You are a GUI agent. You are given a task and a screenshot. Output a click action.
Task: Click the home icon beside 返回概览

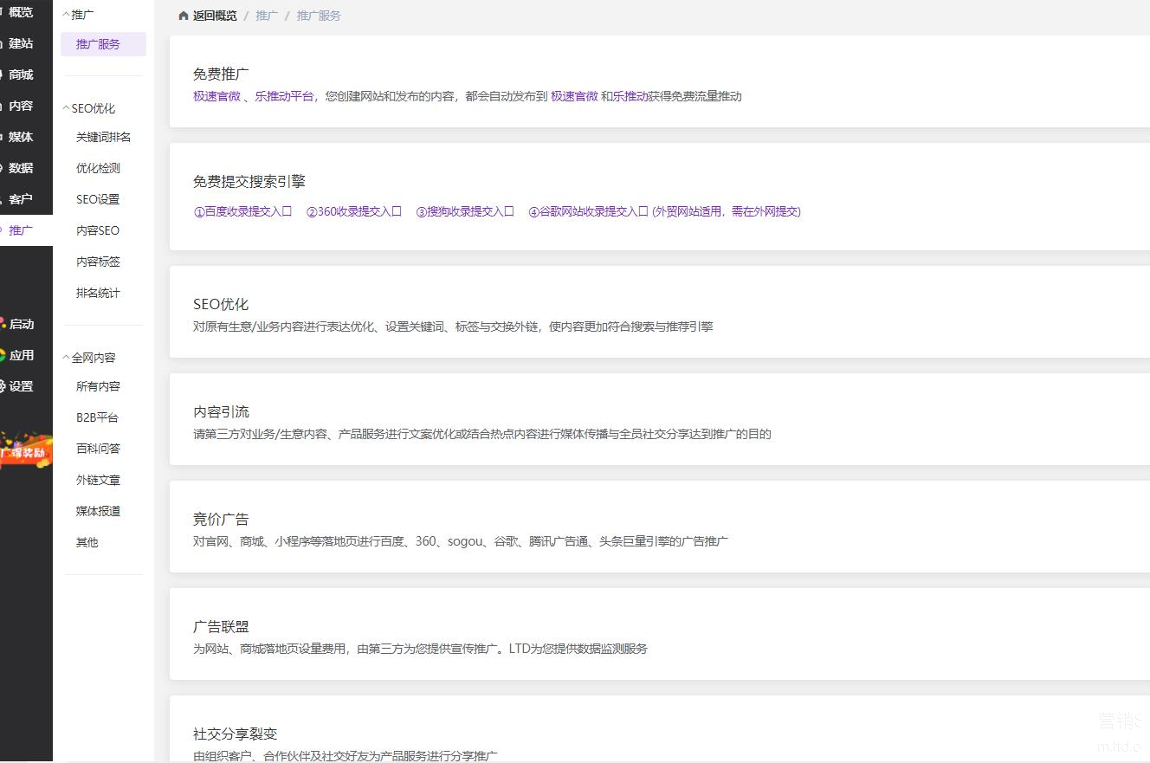183,16
